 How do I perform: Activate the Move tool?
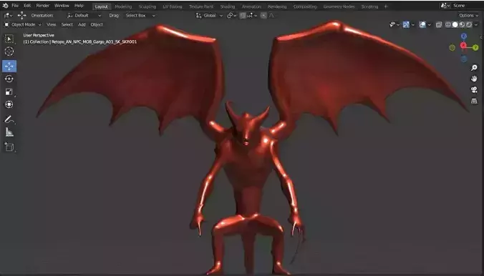[x=9, y=66]
